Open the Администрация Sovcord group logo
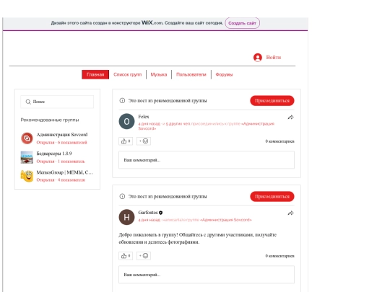The height and width of the screenshot is (292, 390). point(27,138)
